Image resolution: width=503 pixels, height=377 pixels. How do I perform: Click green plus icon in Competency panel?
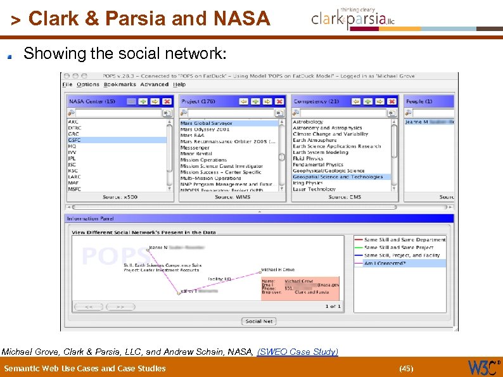368,101
